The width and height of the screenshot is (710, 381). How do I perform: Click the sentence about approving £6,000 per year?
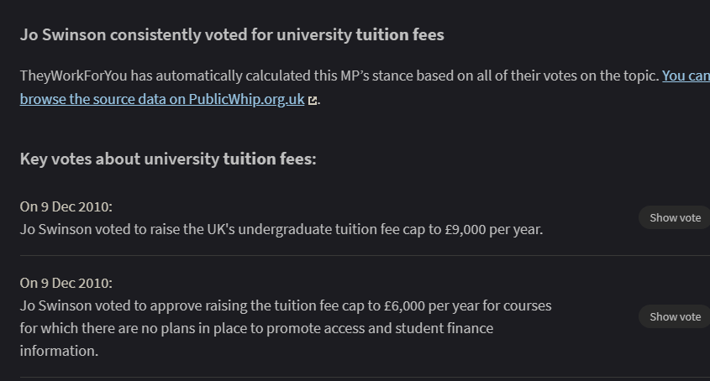(286, 328)
